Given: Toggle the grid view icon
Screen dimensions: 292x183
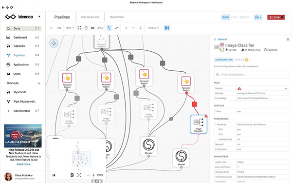Looking at the screenshot, I should tap(92, 28).
